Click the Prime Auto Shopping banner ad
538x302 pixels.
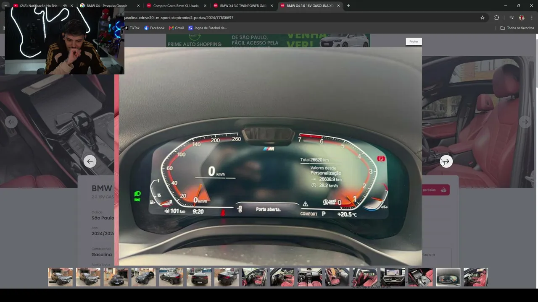click(268, 41)
